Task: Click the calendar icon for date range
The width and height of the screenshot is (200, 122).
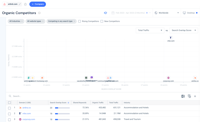Action: 113,13
